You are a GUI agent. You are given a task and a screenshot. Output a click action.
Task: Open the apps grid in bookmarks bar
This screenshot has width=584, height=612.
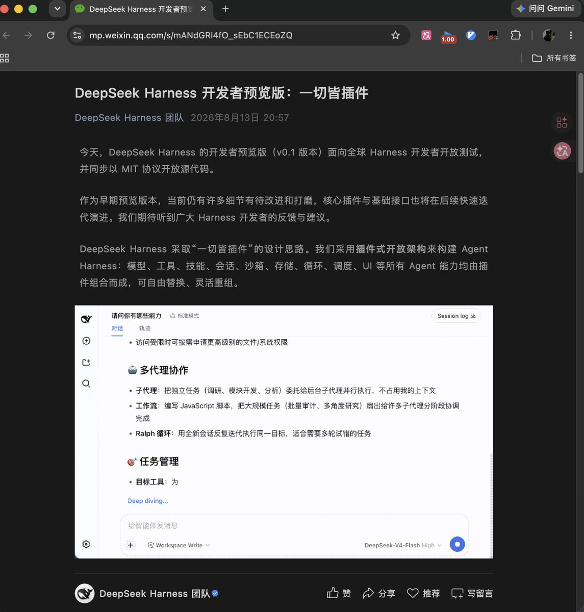5,58
